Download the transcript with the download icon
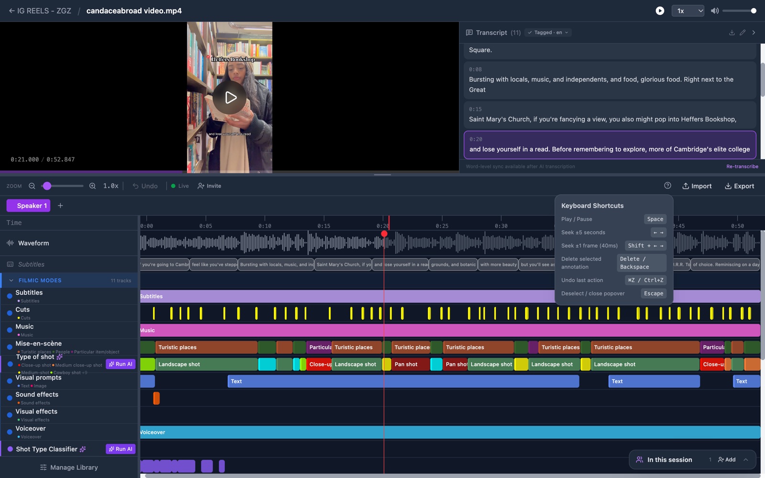The width and height of the screenshot is (765, 478). (732, 33)
